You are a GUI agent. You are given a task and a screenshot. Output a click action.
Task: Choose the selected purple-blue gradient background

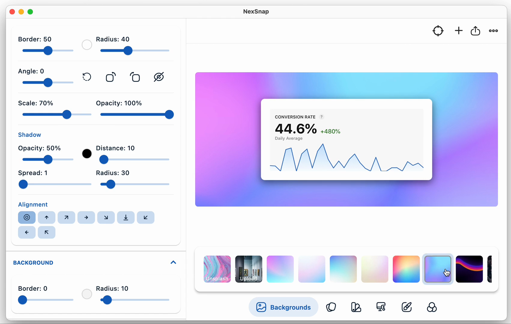click(438, 269)
